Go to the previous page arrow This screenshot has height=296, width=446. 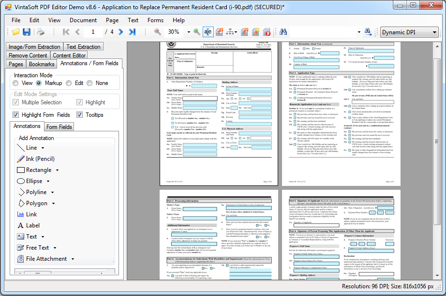(77, 32)
